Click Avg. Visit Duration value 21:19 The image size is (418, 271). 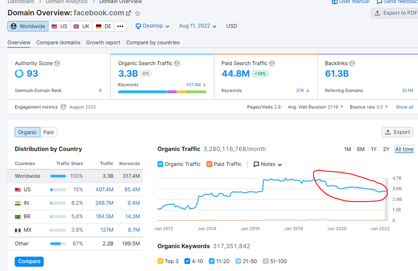(333, 107)
